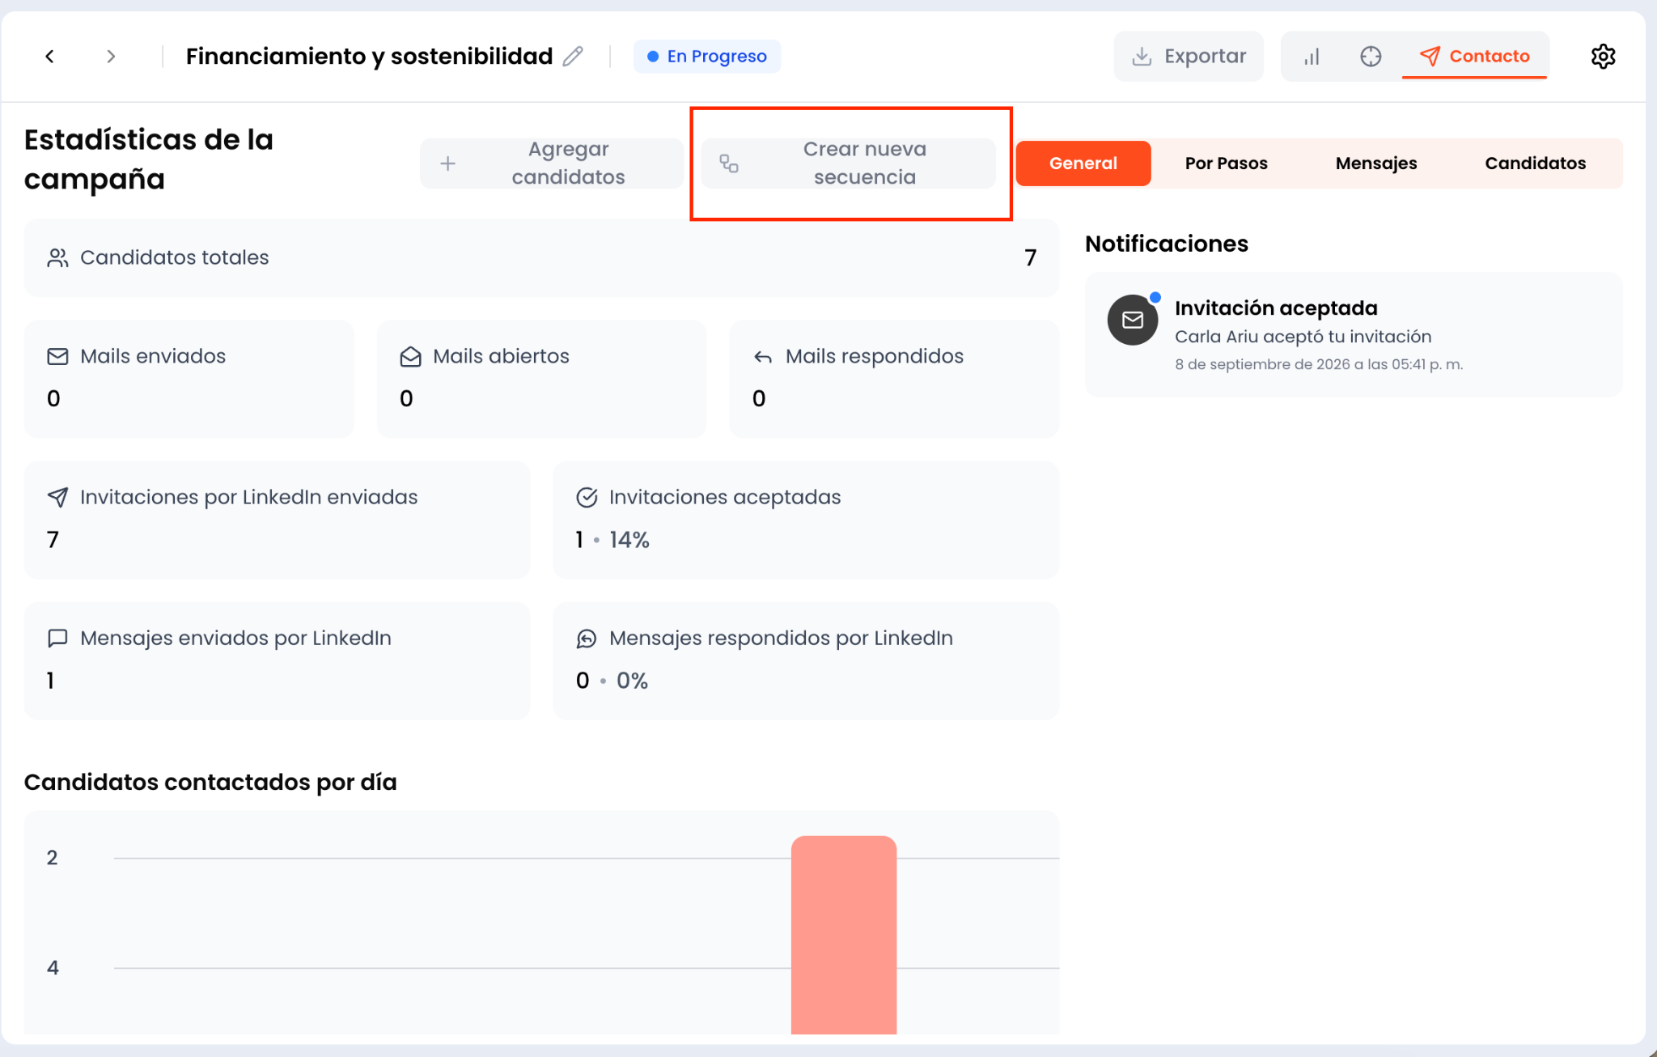Image resolution: width=1657 pixels, height=1057 pixels.
Task: Click the 14% accepted invitations value
Action: (x=629, y=540)
